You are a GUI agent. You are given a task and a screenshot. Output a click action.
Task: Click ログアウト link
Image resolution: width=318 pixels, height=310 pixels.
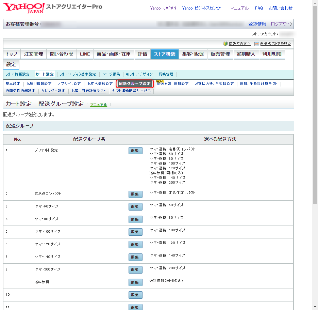(281, 24)
